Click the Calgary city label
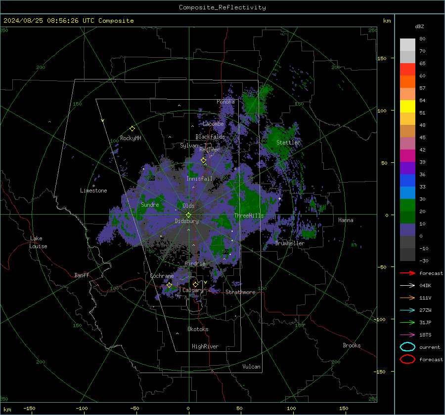The height and width of the screenshot is (415, 445). (193, 290)
